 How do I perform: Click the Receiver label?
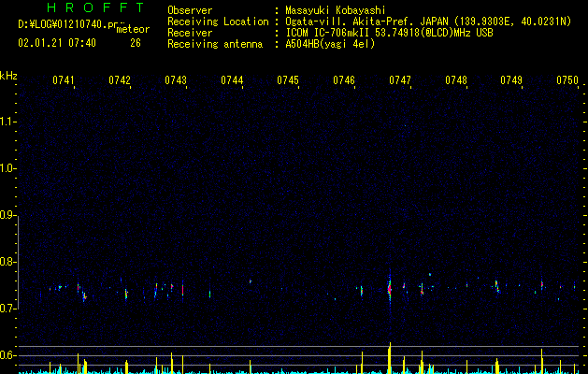[190, 33]
